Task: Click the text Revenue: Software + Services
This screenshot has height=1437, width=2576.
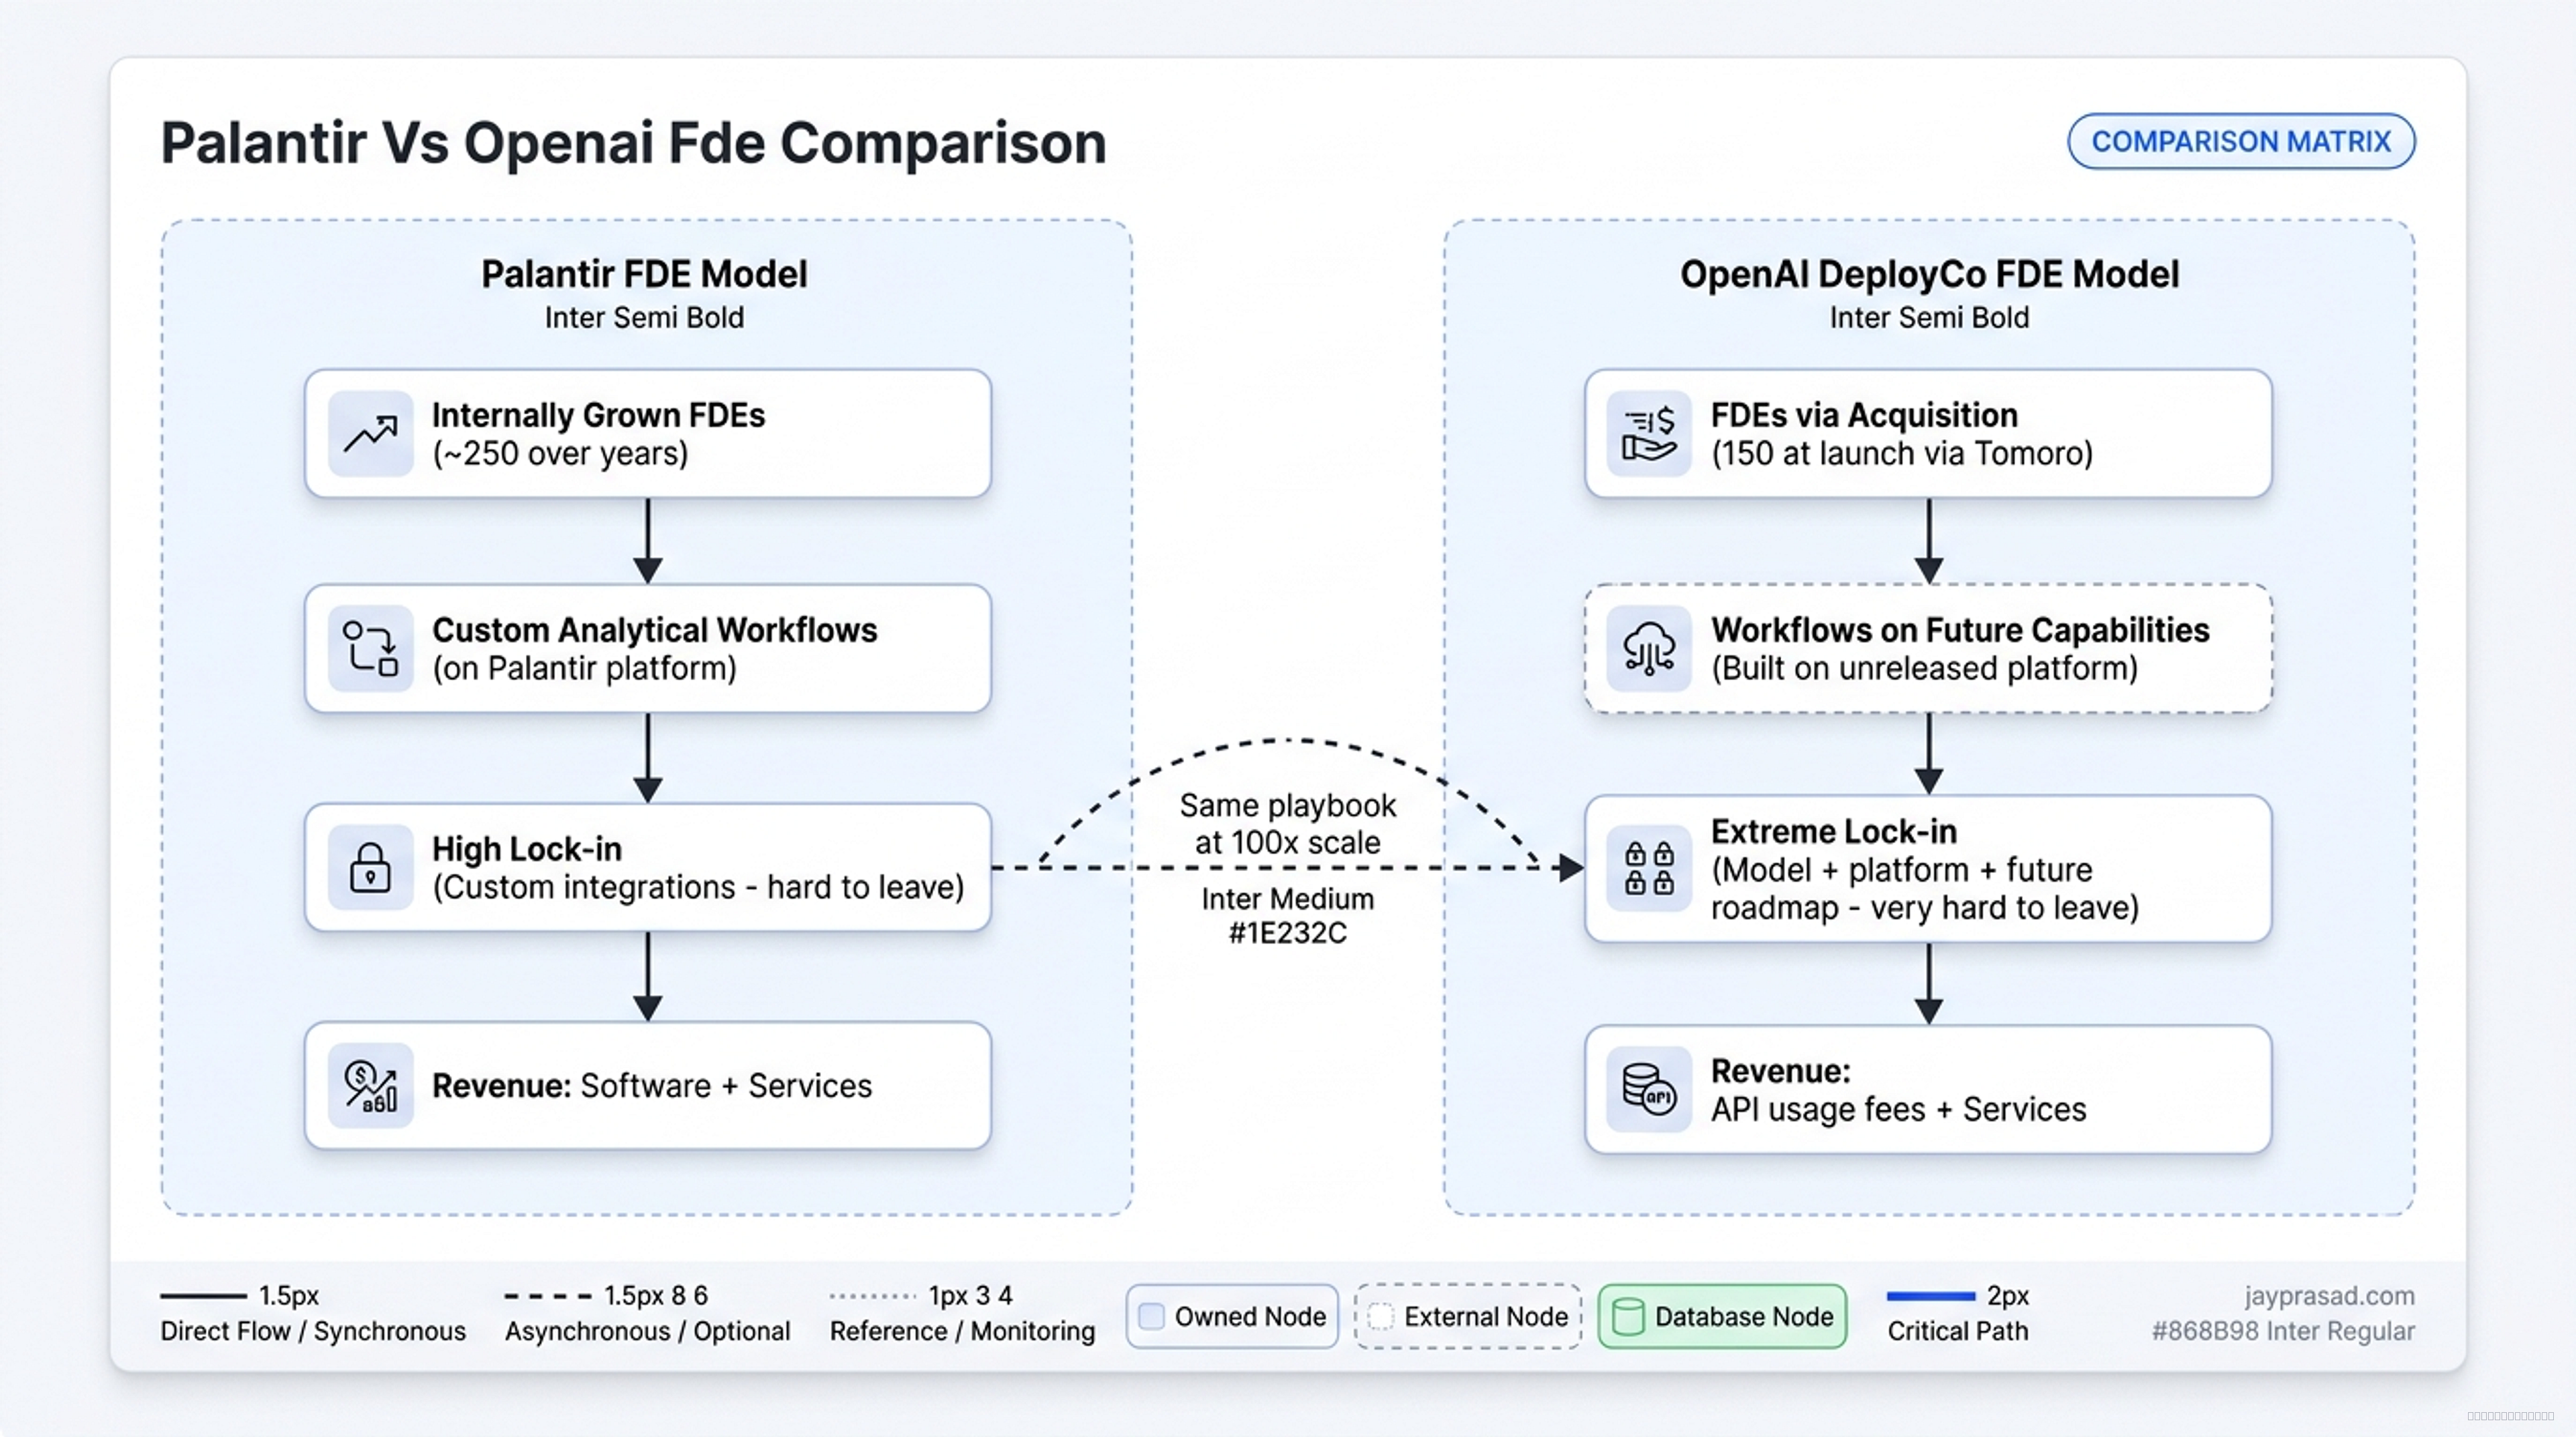Action: pyautogui.click(x=652, y=1085)
